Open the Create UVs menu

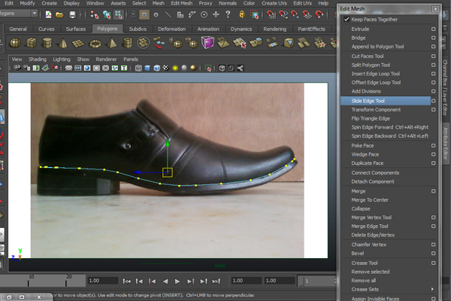(x=274, y=3)
